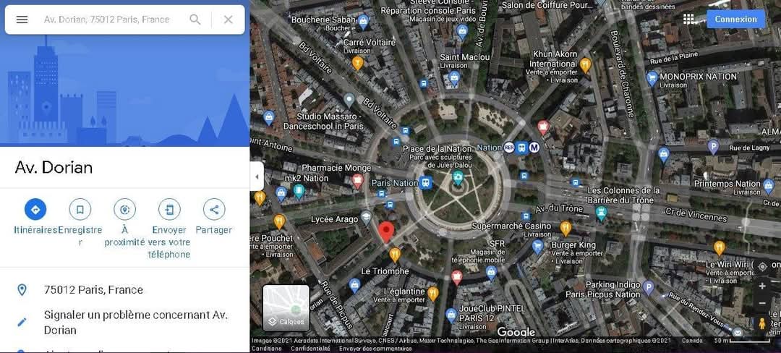Viewport: 781px width, 353px height.
Task: Open the Google apps grid
Action: coord(688,19)
